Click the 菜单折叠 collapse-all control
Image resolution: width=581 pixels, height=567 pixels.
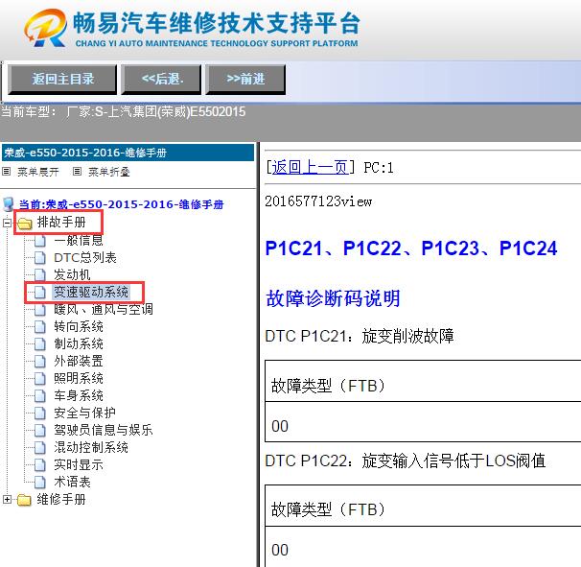109,172
